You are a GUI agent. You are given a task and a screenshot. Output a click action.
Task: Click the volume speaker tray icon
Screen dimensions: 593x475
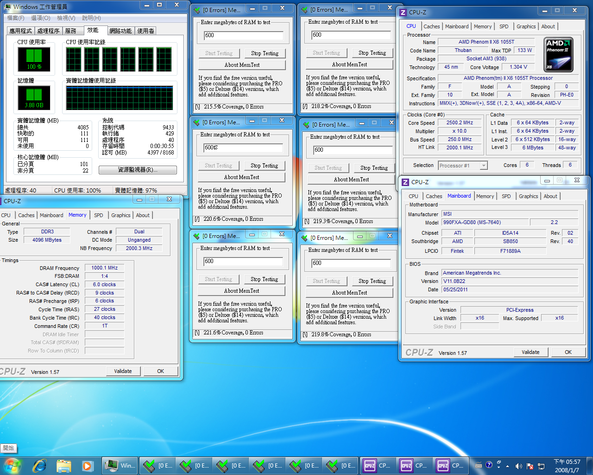coord(518,466)
